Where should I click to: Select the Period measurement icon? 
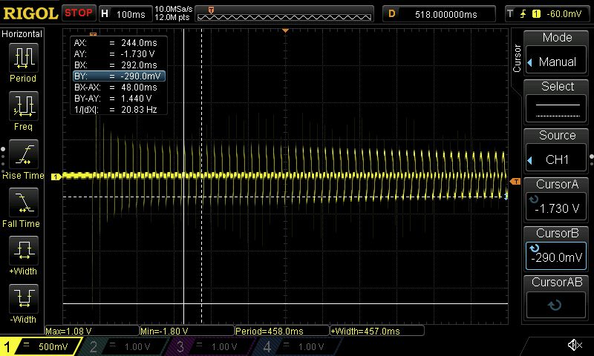24,58
